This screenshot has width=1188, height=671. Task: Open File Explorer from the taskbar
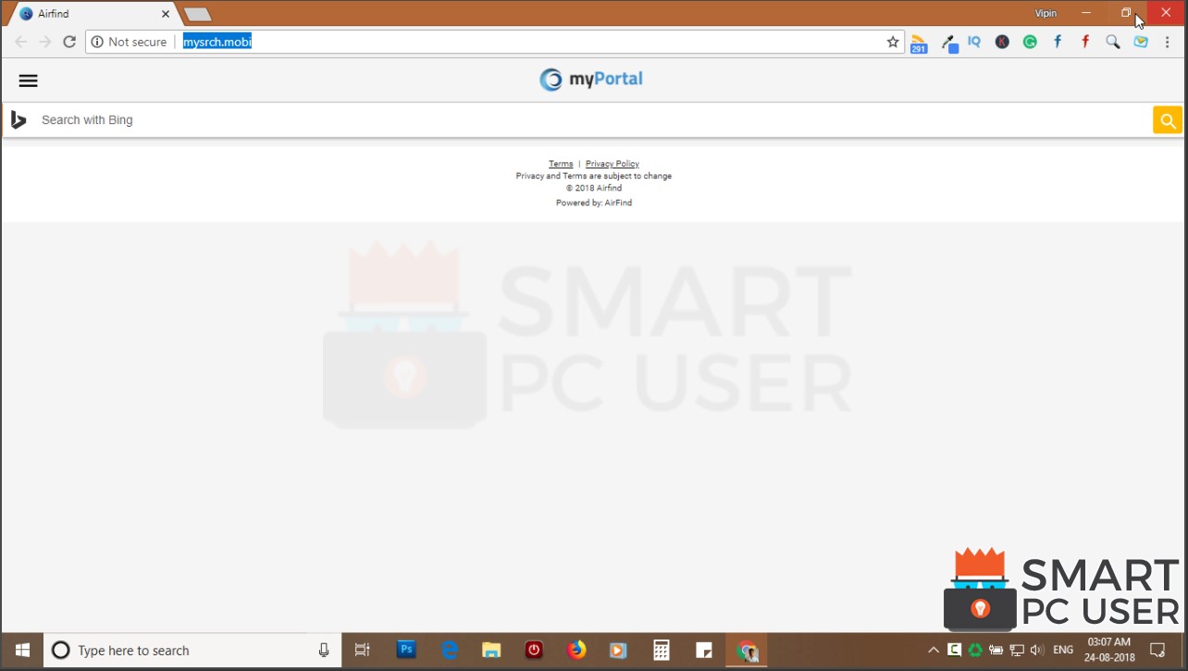(491, 651)
